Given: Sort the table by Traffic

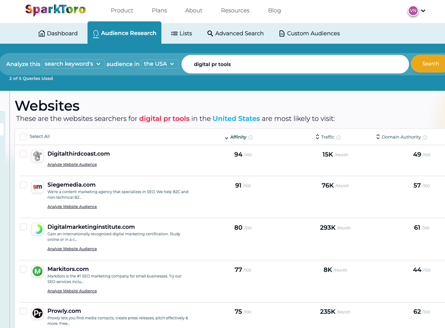Looking at the screenshot, I should point(325,137).
